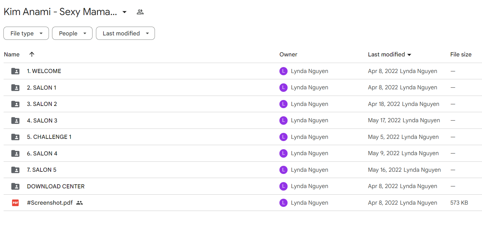The height and width of the screenshot is (231, 482).
Task: Click the Kim Anami - Sexy Mama... folder title
Action: (x=60, y=12)
